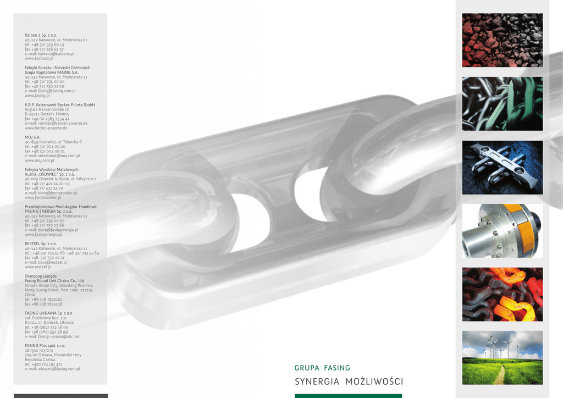Open the www.fasingenergia.pl website link

coord(43,234)
